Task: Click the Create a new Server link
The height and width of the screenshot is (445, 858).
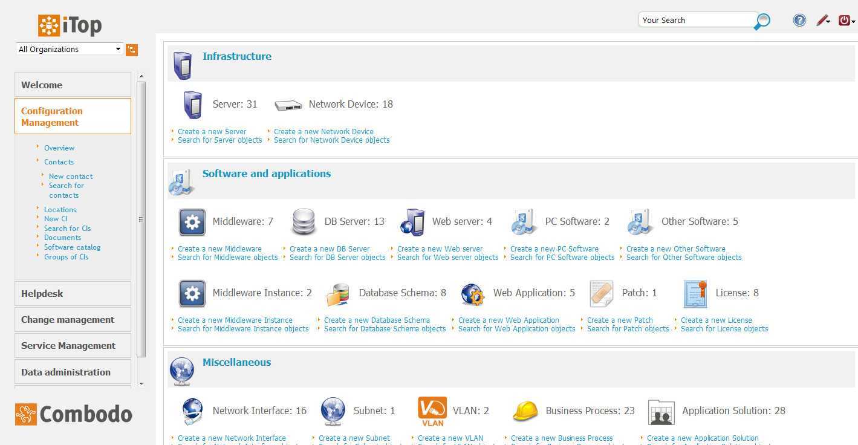Action: tap(212, 131)
